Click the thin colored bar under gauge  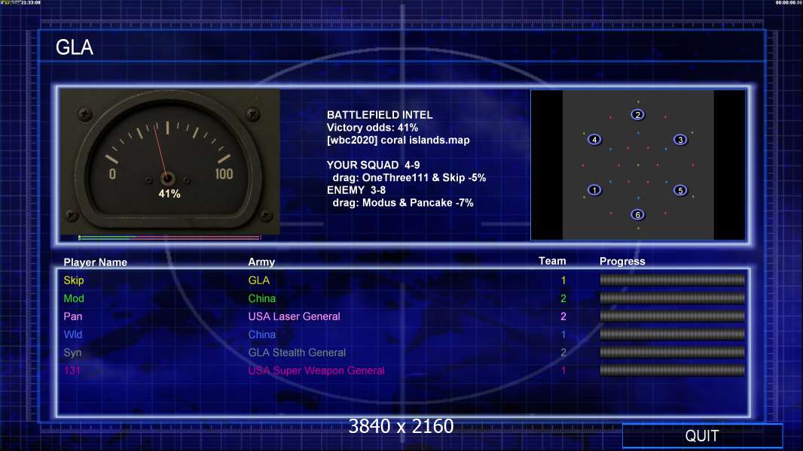point(170,238)
